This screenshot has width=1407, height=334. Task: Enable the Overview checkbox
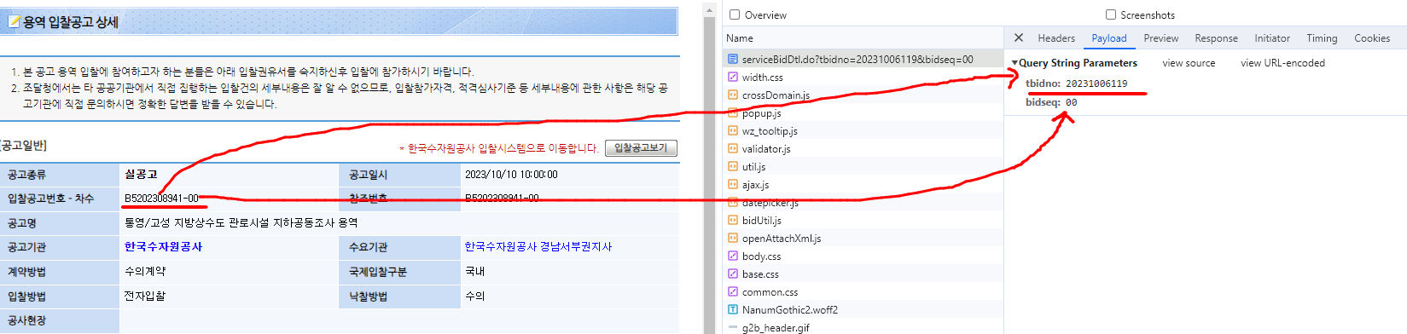coord(735,14)
